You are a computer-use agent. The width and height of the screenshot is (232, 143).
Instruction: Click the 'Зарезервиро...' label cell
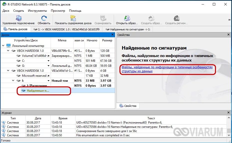[62, 56]
